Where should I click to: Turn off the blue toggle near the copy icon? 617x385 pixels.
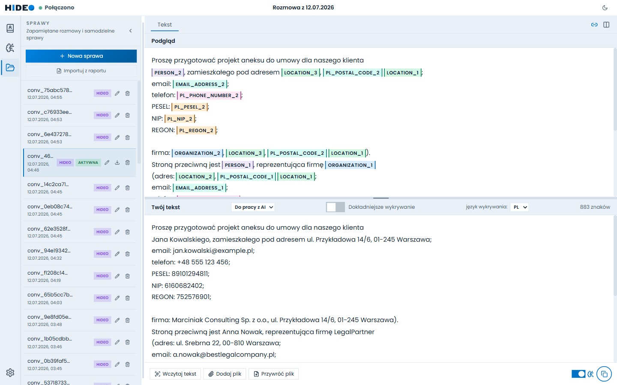point(578,374)
